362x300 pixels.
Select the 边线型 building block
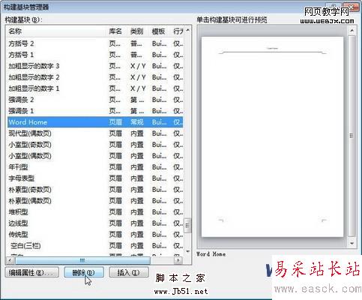[x=95, y=223]
